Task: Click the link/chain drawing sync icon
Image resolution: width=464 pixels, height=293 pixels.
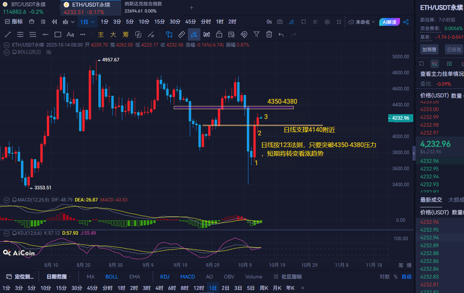Action: (244, 35)
